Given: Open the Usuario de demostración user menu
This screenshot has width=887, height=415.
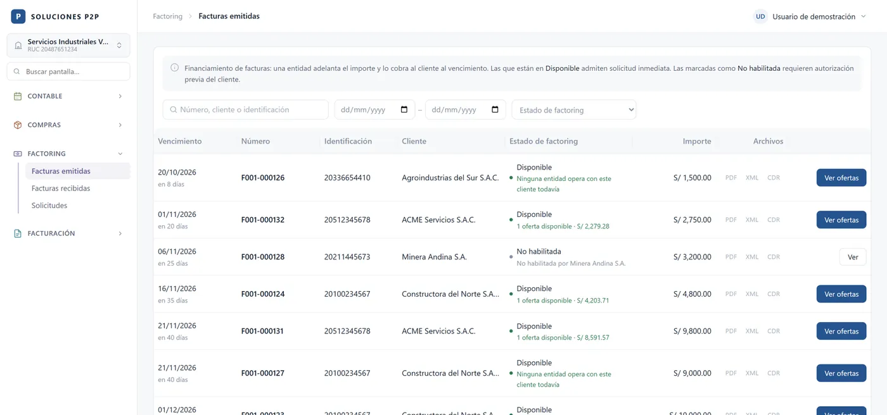Looking at the screenshot, I should pos(810,16).
